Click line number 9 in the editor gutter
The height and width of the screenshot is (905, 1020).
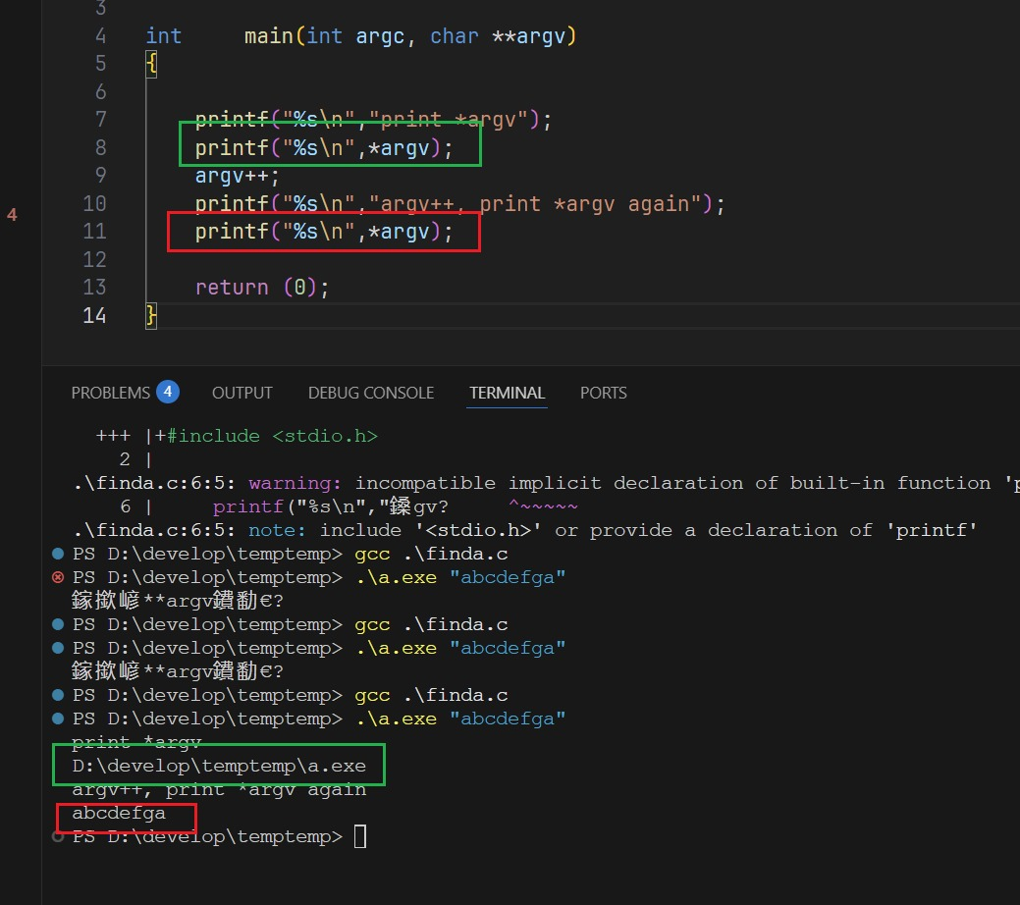pyautogui.click(x=101, y=176)
